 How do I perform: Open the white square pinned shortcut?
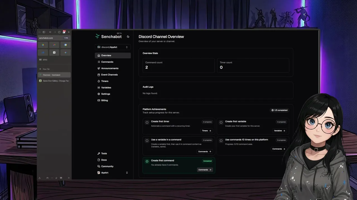54,52
